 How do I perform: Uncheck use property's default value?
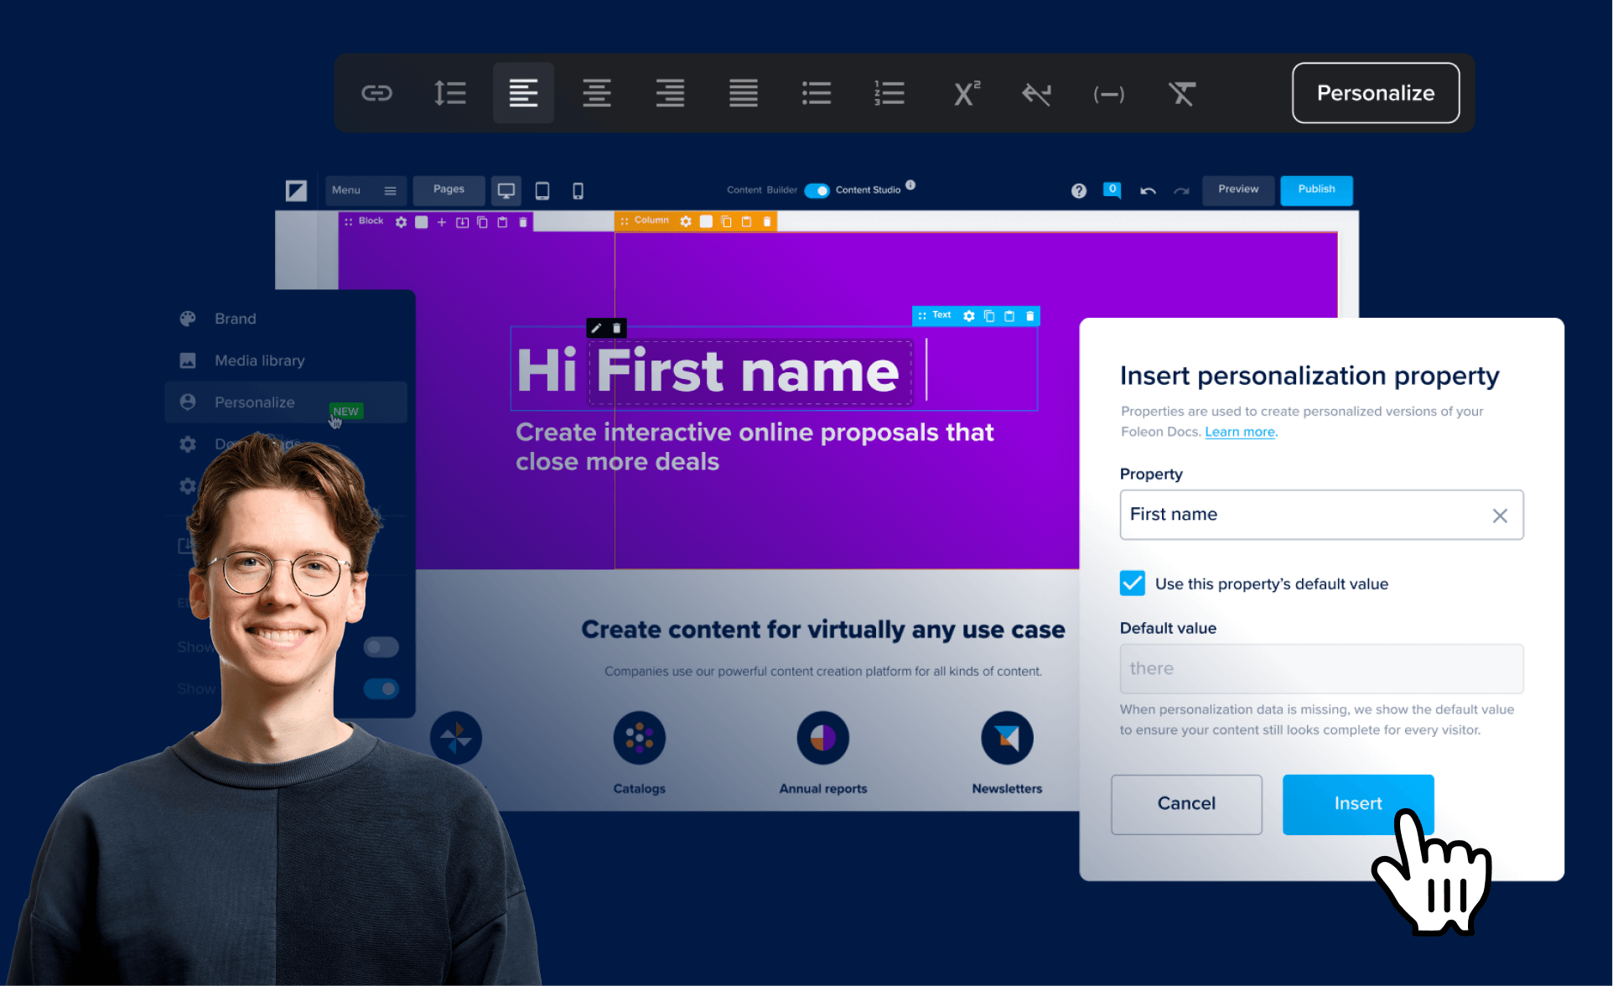tap(1132, 584)
